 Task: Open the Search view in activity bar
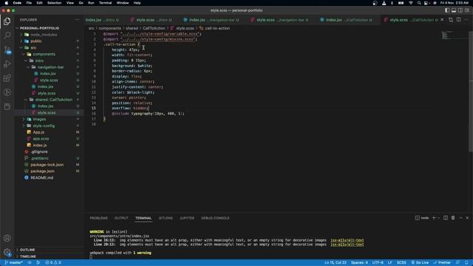7,35
